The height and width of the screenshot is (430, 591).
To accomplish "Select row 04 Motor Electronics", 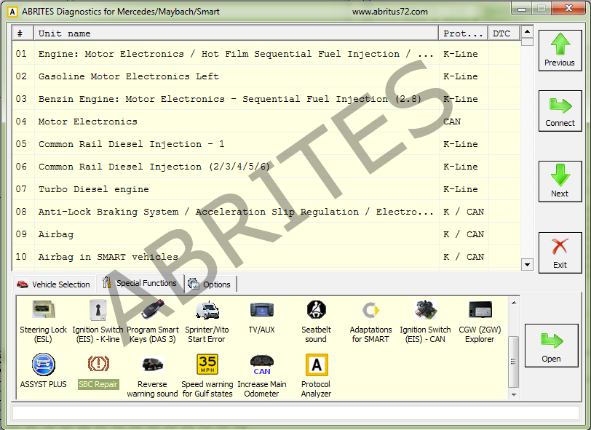I will (x=266, y=122).
